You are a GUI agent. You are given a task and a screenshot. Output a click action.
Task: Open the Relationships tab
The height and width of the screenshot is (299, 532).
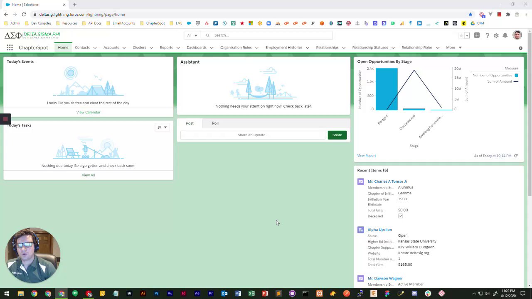[x=327, y=47]
